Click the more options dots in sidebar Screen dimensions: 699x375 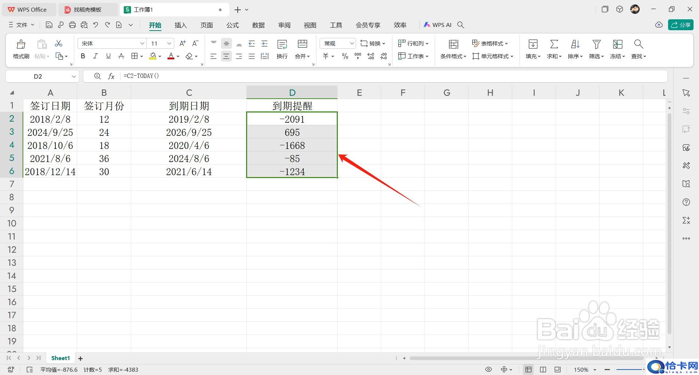[686, 238]
